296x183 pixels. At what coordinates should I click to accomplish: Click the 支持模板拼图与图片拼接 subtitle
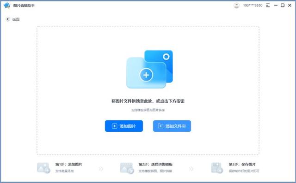click(148, 110)
